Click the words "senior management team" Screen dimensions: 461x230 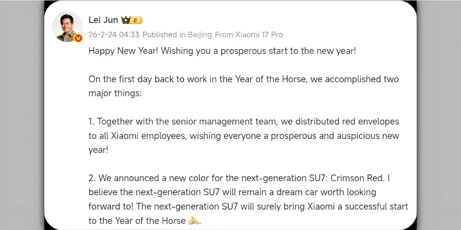(224, 122)
